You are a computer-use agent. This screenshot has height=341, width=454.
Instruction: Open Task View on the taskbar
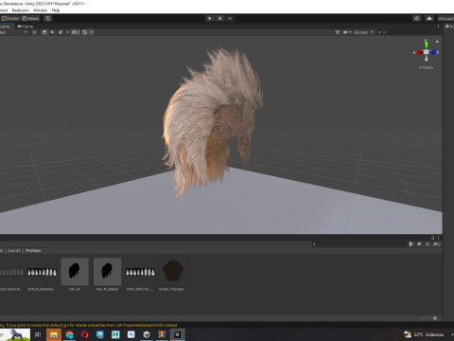click(38, 334)
